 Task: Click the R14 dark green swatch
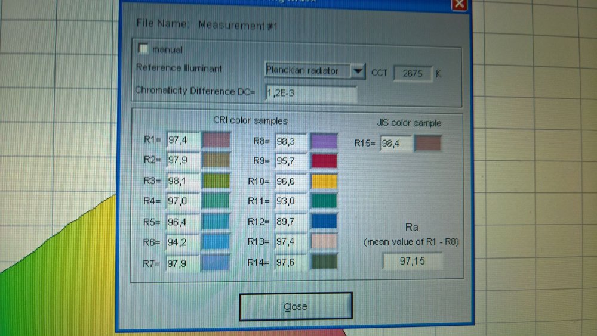(324, 262)
